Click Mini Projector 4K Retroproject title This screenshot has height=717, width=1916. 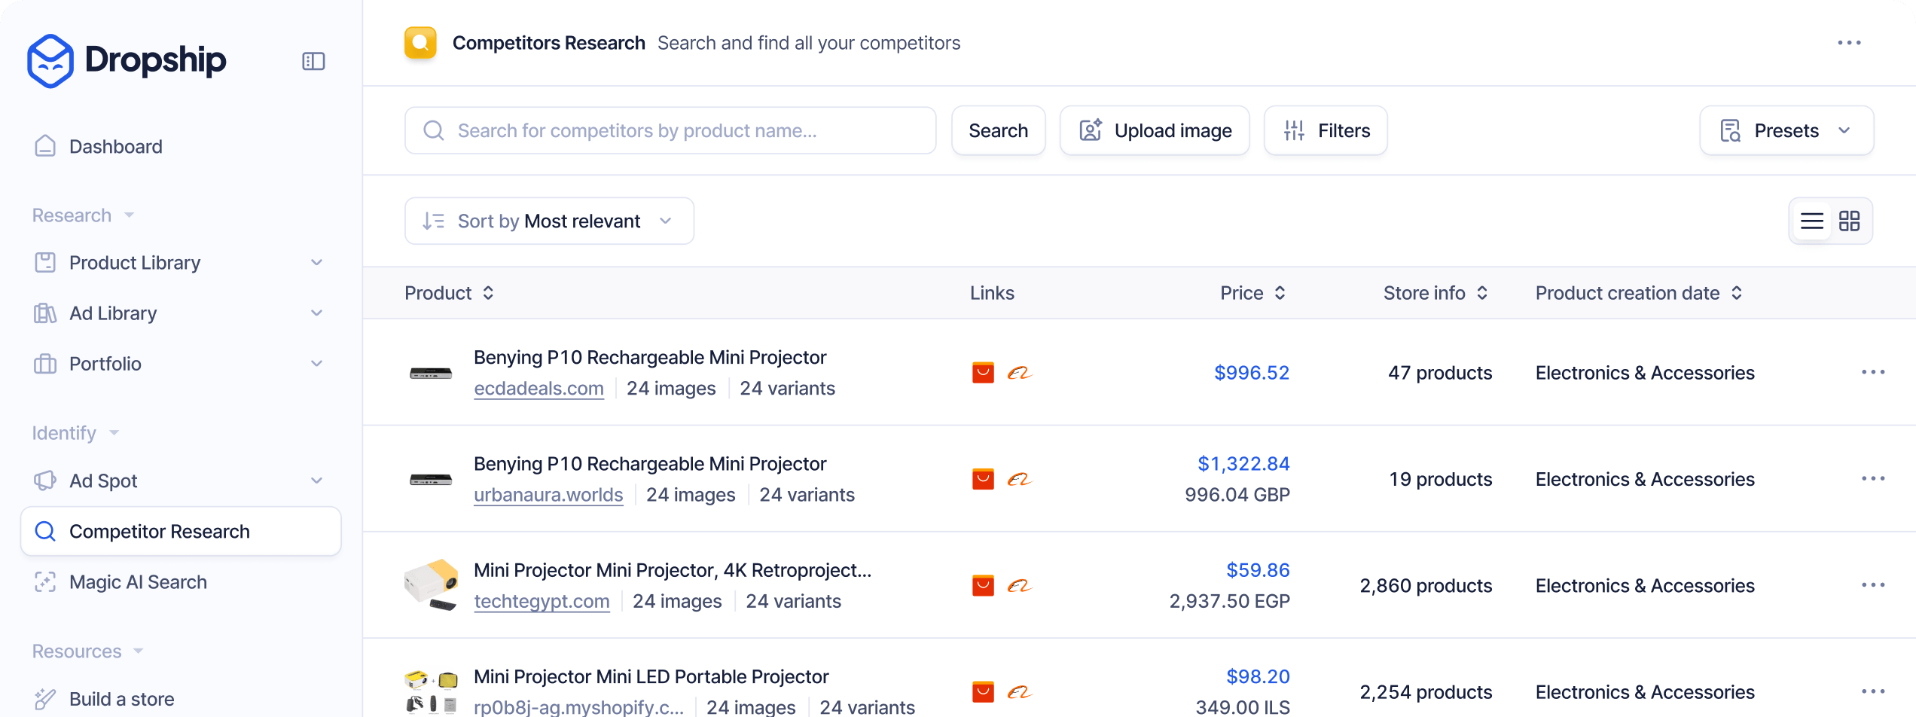pyautogui.click(x=673, y=570)
